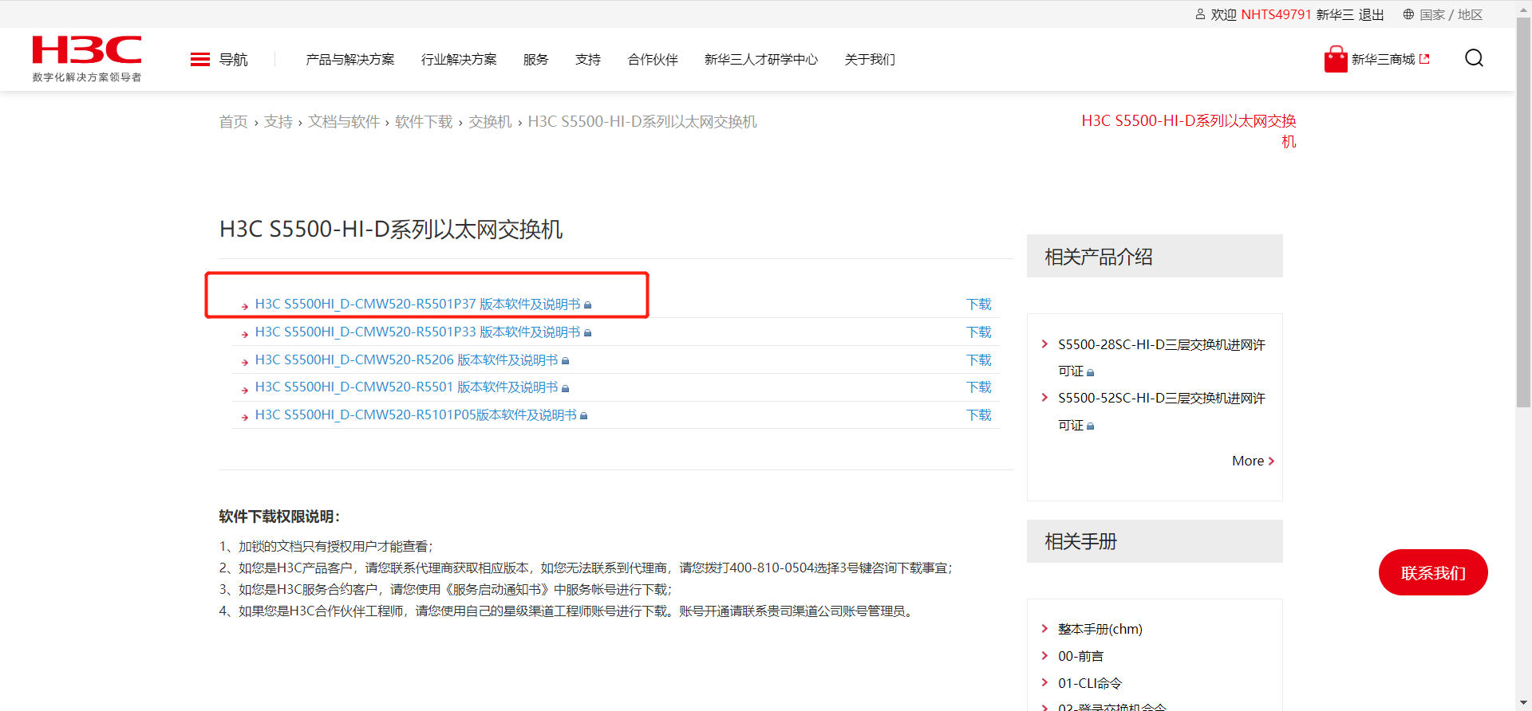Click the scrollbar down arrow
This screenshot has height=711, width=1532.
pos(1523,703)
